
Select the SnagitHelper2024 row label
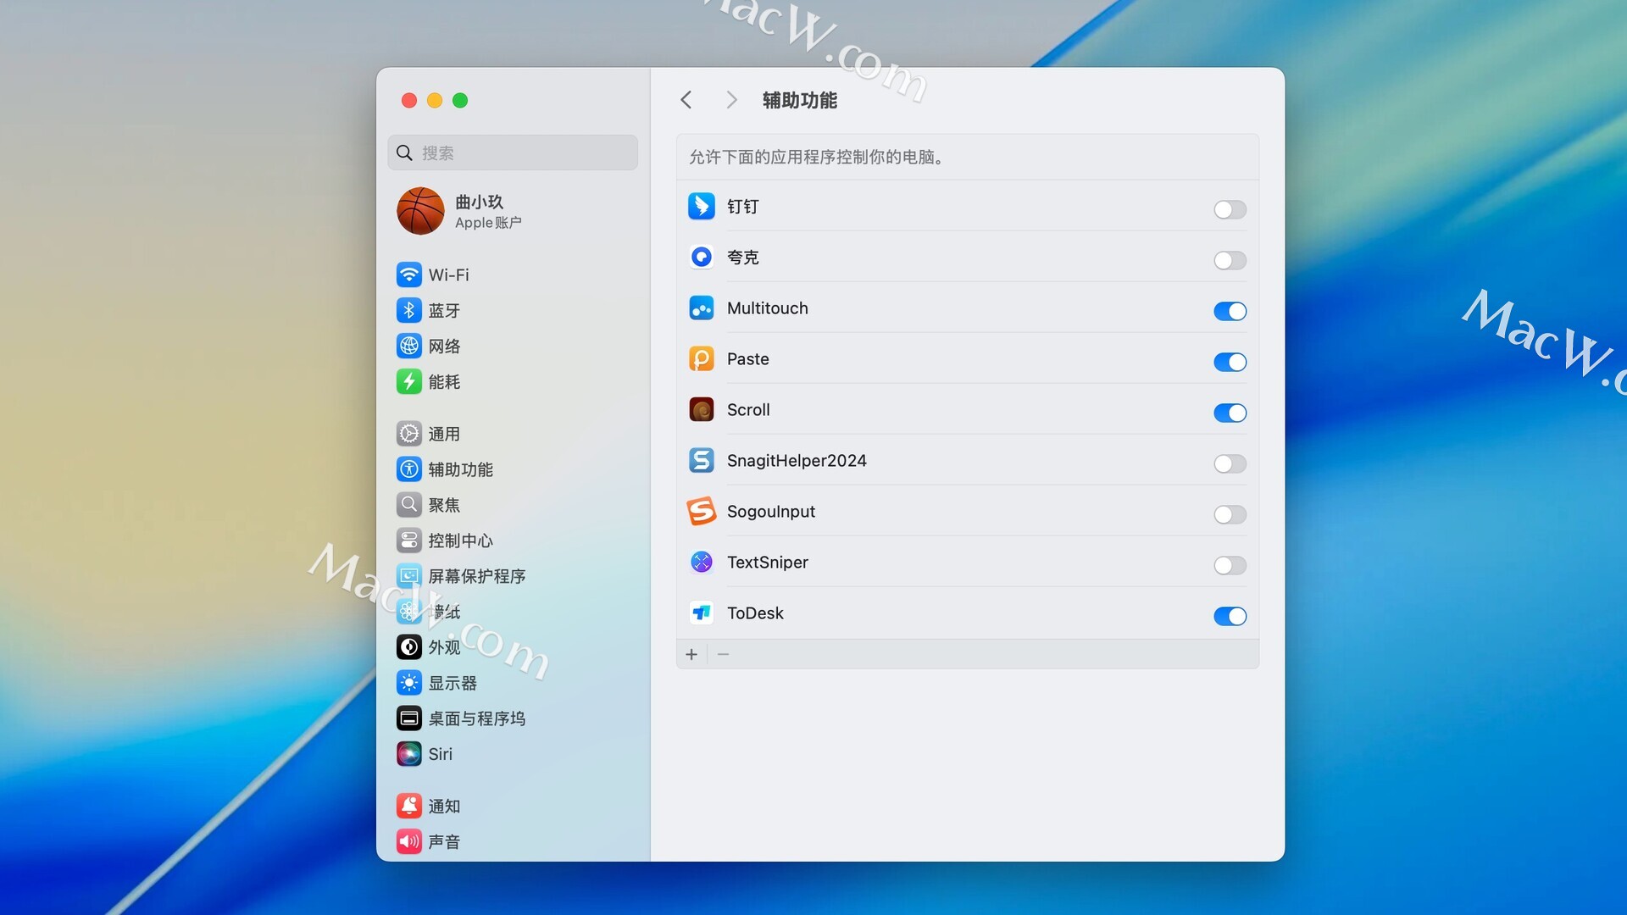[x=797, y=461]
